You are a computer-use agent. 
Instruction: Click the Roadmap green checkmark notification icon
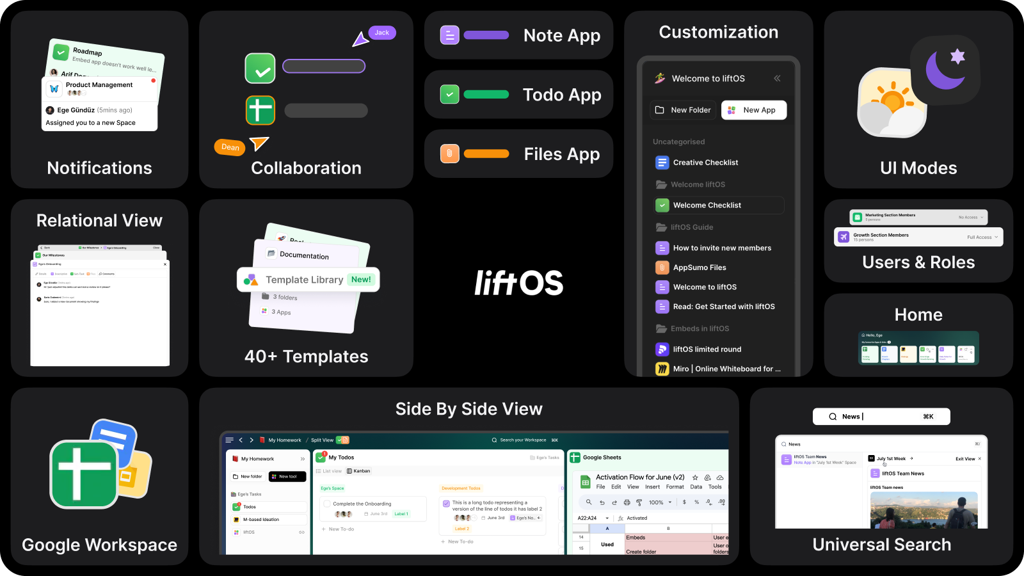[61, 52]
